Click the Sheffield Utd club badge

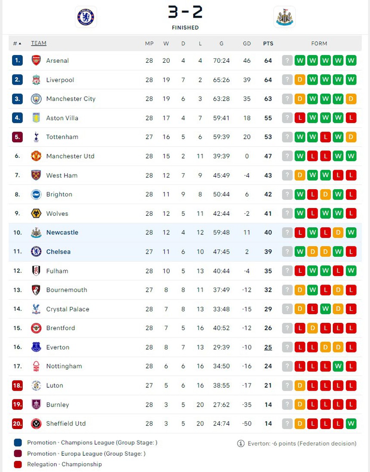[36, 423]
